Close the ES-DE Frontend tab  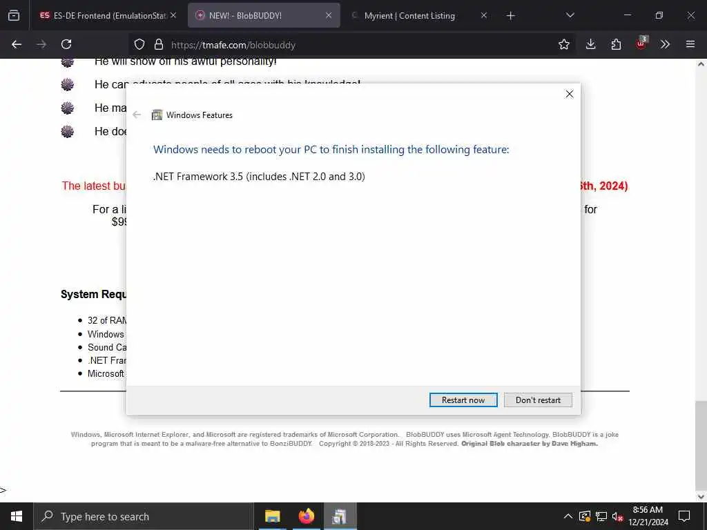173,15
